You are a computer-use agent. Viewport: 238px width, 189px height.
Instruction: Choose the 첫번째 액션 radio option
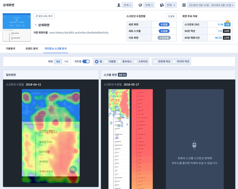tap(155, 62)
